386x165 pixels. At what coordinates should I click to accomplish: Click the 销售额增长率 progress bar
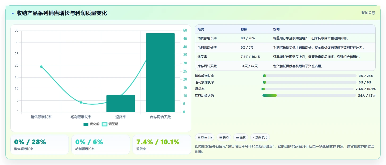pyautogui.click(x=309, y=76)
